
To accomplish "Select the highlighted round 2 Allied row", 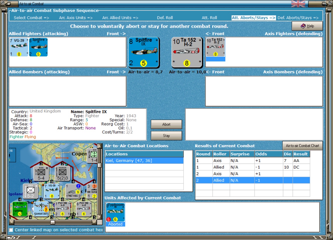I will [253, 180].
